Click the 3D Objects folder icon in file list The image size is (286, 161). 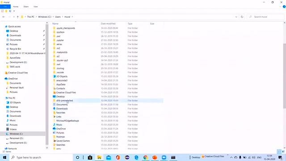54,76
